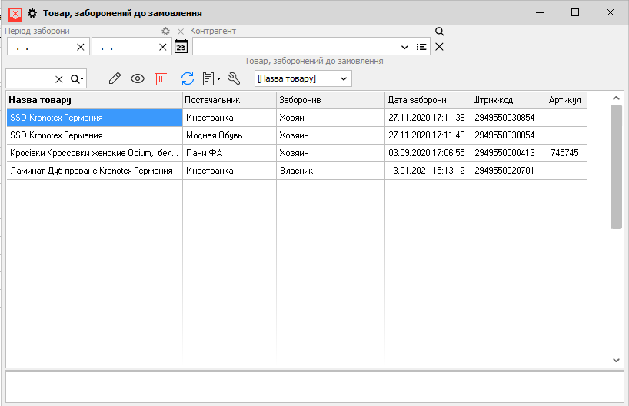The height and width of the screenshot is (406, 629).
Task: Expand the [Назва товару] combo box
Action: (x=344, y=78)
